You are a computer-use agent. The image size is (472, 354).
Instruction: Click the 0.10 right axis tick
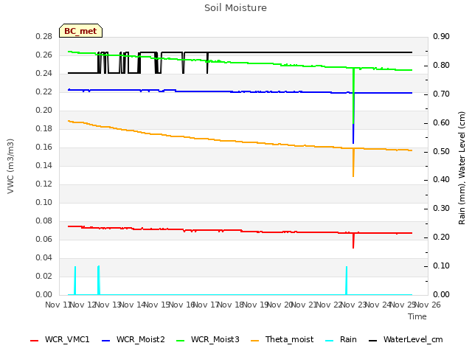[x=441, y=265]
